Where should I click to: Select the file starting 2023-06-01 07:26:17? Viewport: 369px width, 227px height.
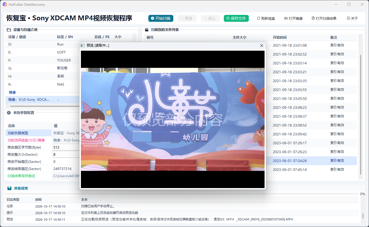point(312,143)
